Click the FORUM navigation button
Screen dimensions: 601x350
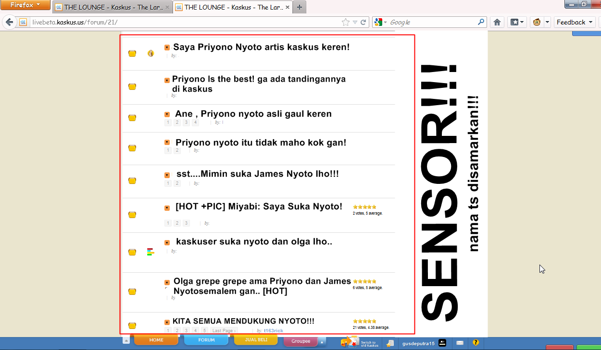point(207,340)
